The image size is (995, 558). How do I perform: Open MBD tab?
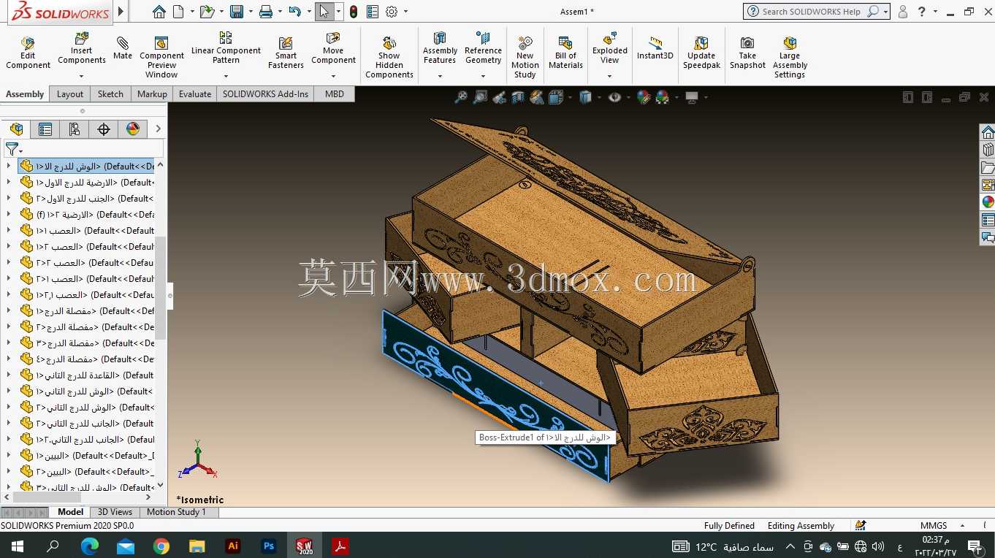(x=335, y=93)
